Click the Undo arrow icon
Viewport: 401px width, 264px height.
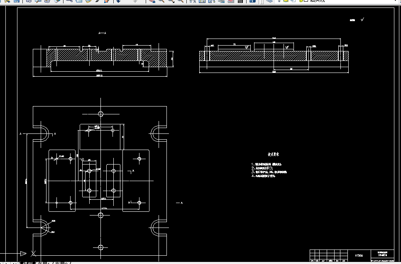coord(118,1)
